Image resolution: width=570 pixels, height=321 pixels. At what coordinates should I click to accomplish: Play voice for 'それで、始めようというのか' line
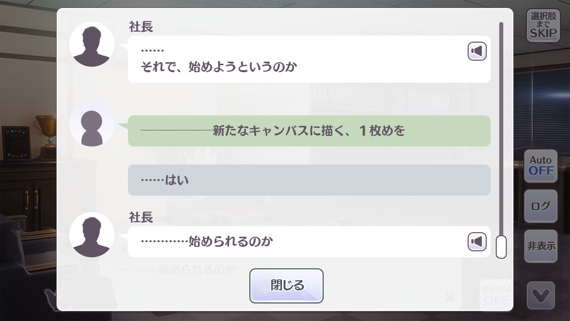pyautogui.click(x=477, y=51)
